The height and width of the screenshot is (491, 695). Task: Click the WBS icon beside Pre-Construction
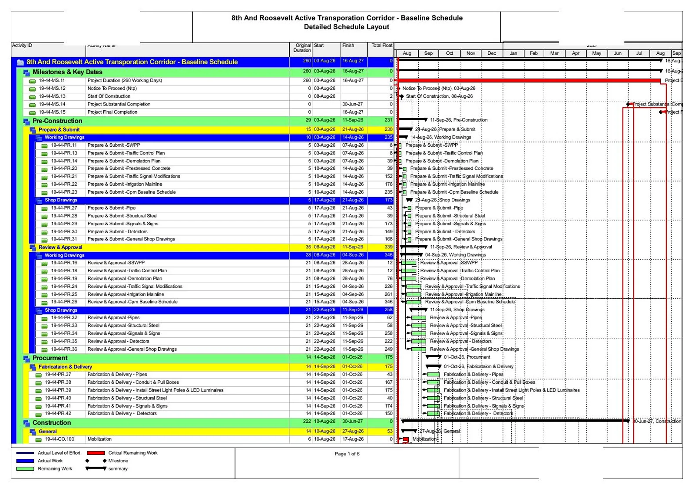pos(26,122)
